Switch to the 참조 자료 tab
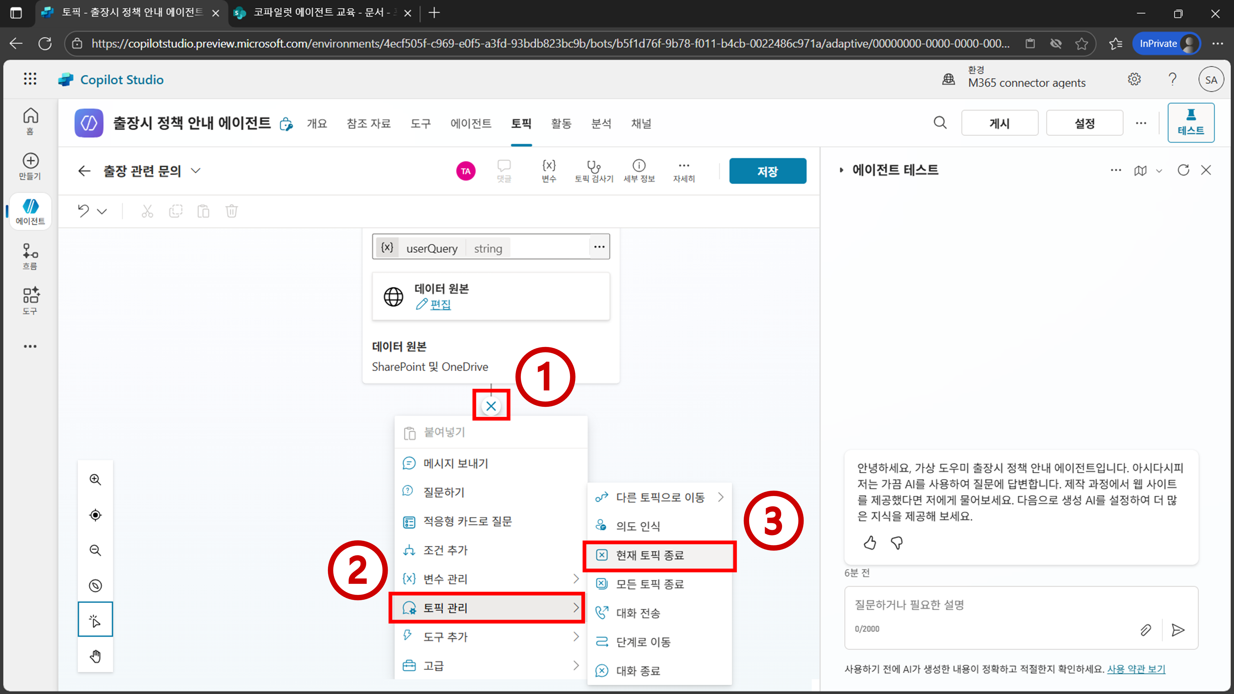Viewport: 1234px width, 694px height. coord(368,124)
